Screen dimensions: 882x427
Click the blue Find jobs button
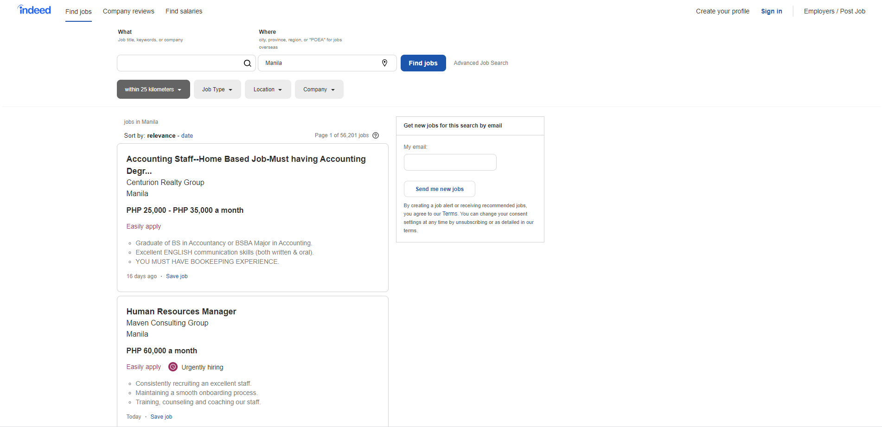[423, 63]
